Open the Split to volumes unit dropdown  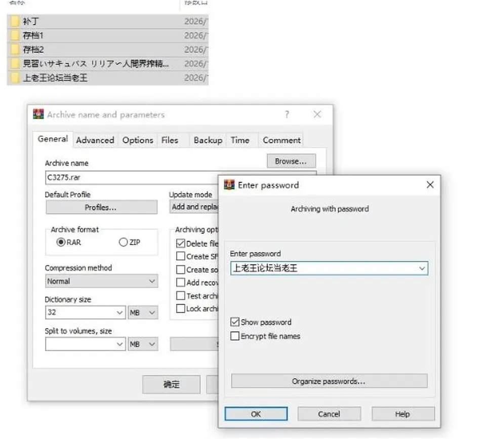143,344
